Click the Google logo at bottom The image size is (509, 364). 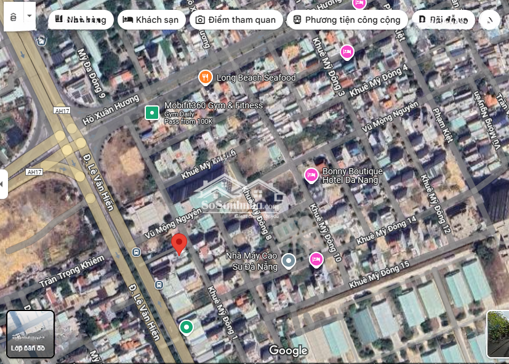coord(288,350)
